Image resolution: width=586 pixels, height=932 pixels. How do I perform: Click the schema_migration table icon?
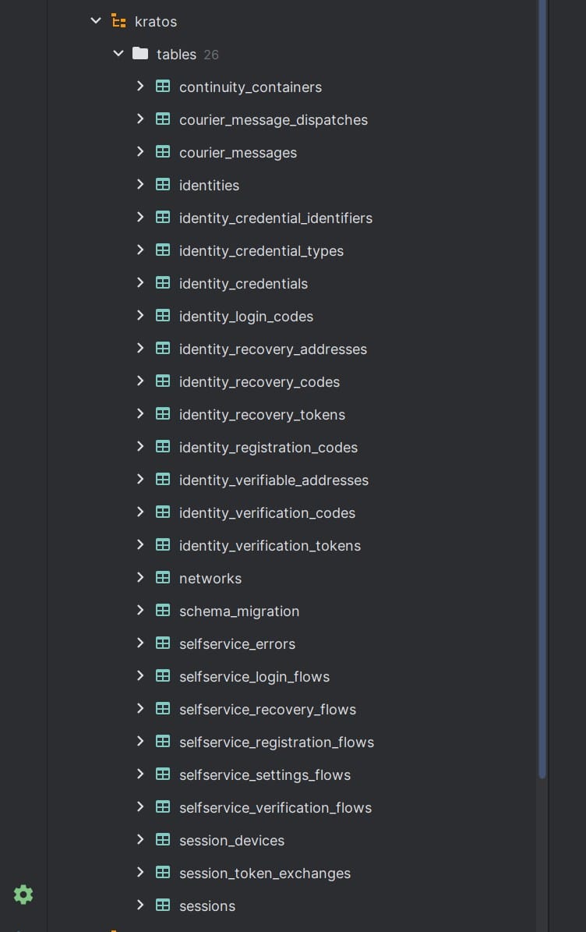(163, 611)
